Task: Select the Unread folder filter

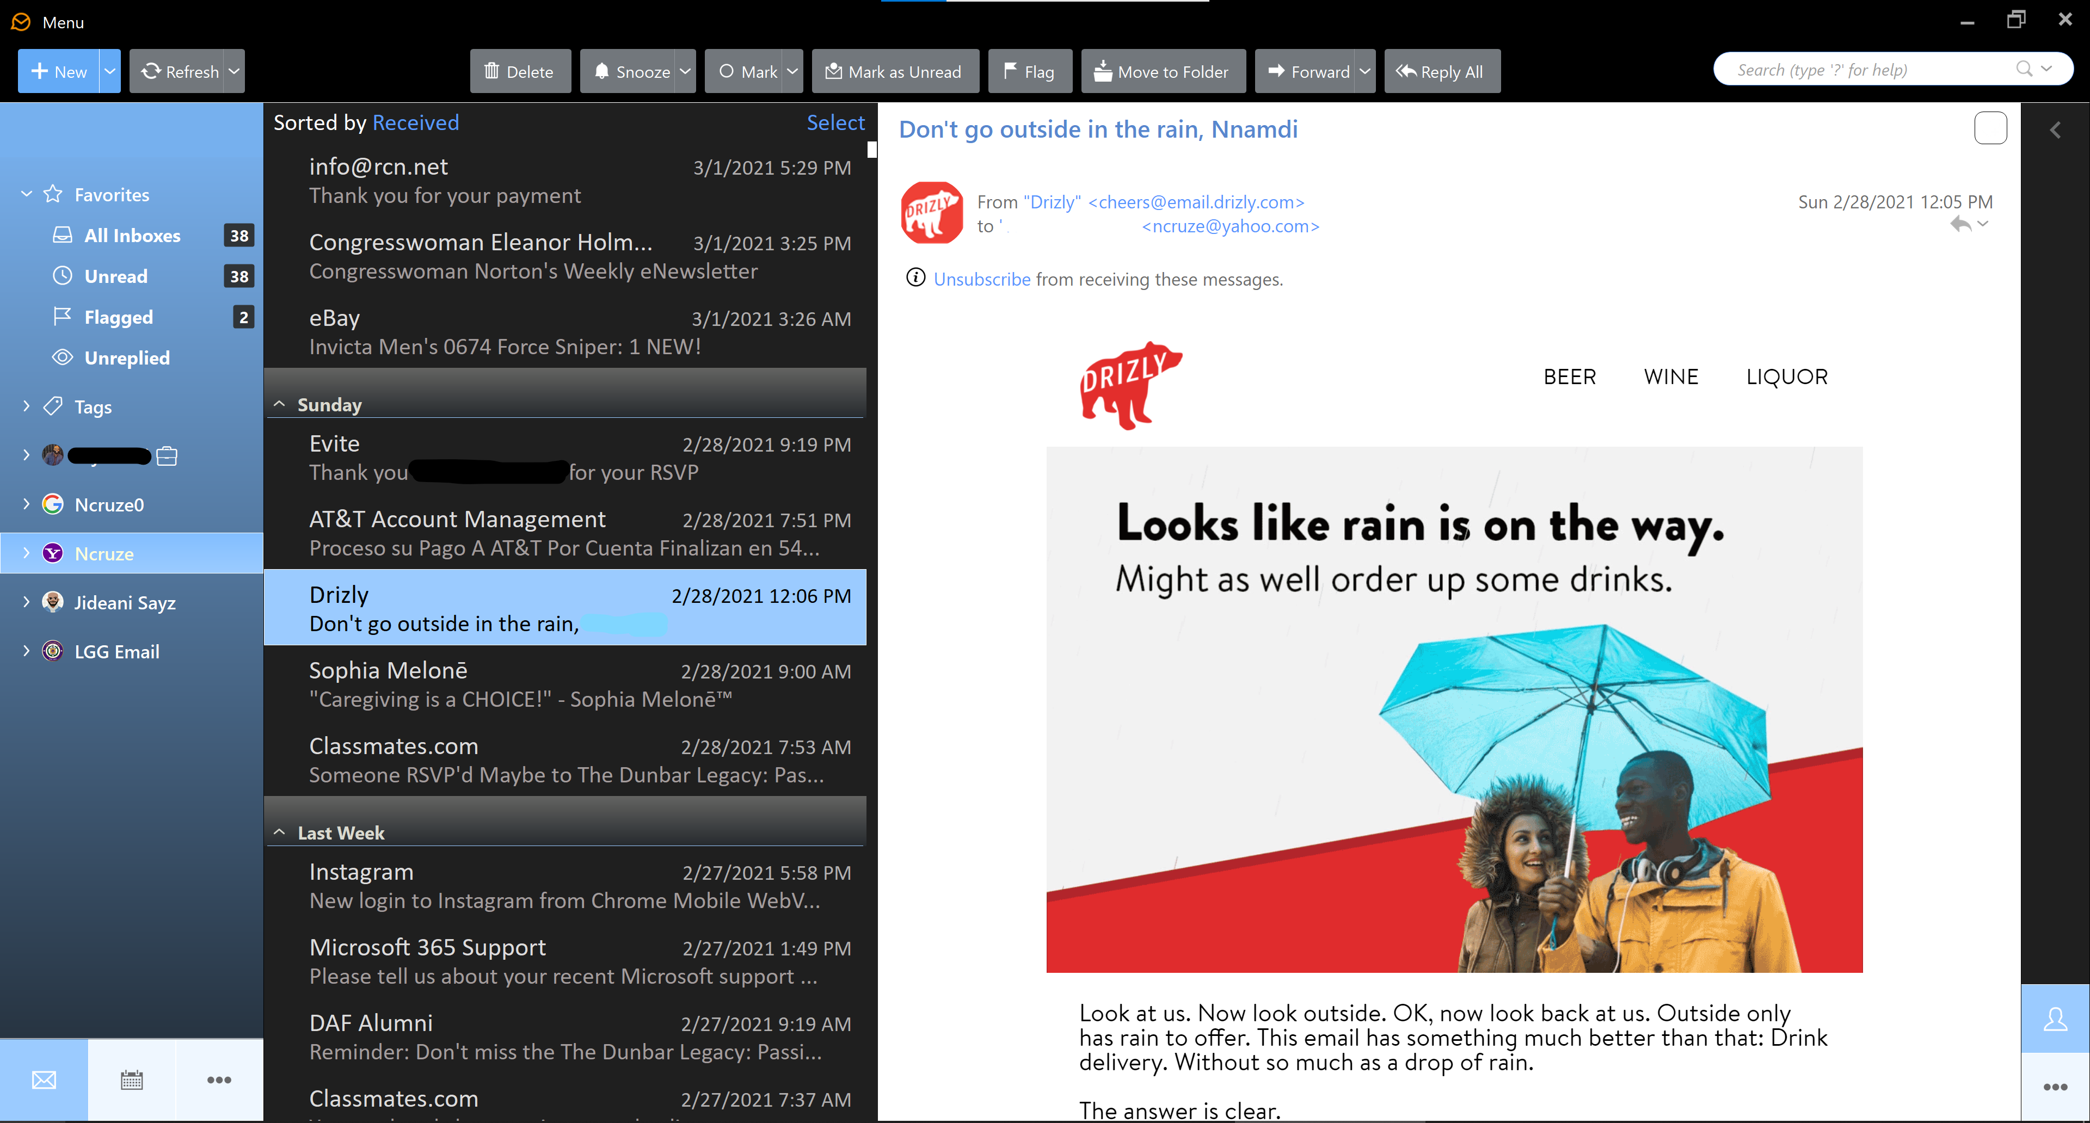Action: (x=116, y=276)
